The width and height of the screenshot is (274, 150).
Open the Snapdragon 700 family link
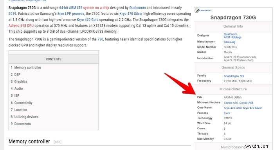point(234,76)
